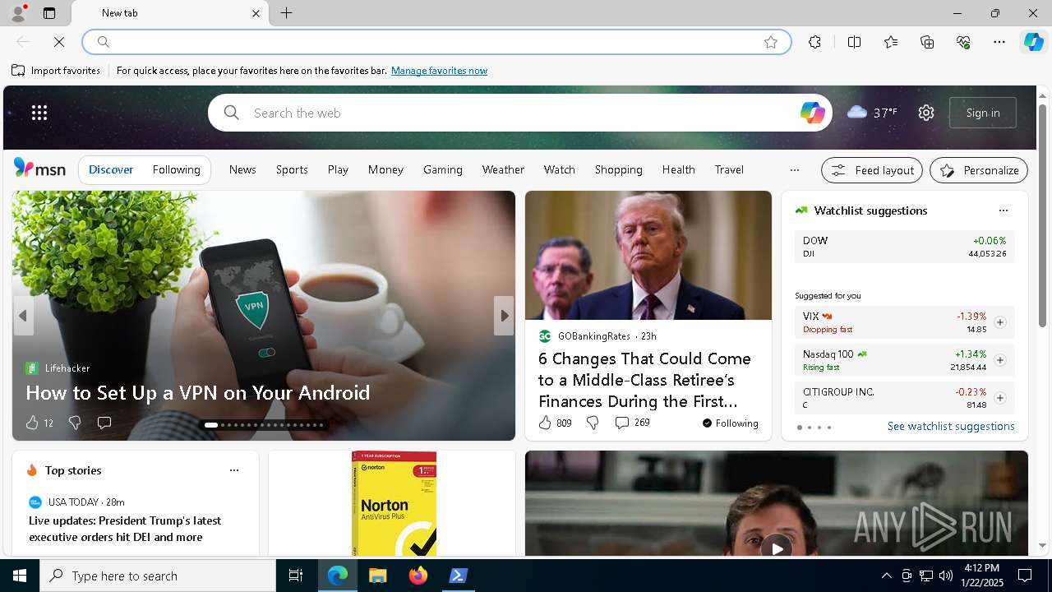Viewport: 1052px width, 592px height.
Task: Like the GOBankingRates retiree article
Action: click(x=555, y=423)
